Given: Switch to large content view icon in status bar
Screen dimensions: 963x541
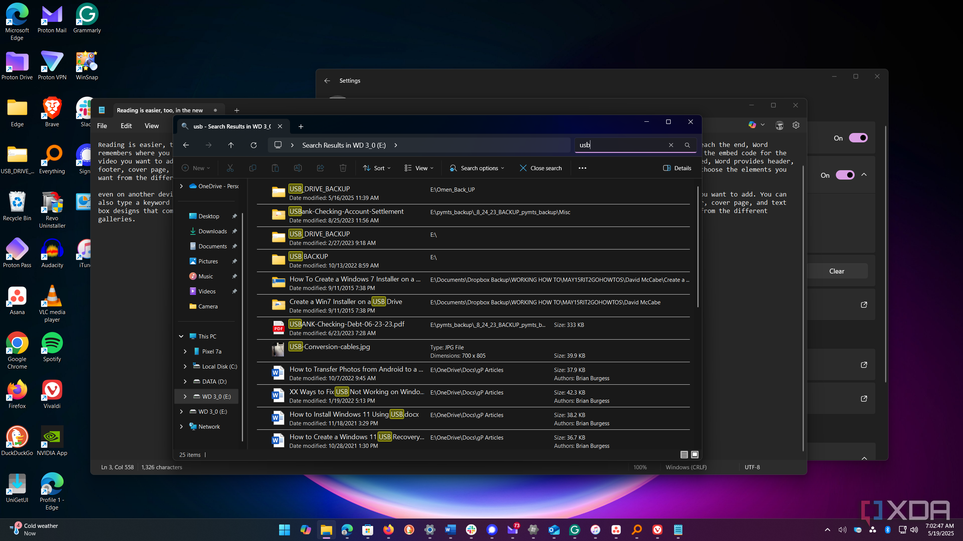Looking at the screenshot, I should [x=695, y=455].
